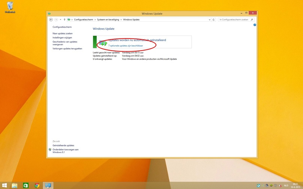This screenshot has height=189, width=303.
Task: Click Verborgen updates terugzetten
Action: [x=67, y=49]
